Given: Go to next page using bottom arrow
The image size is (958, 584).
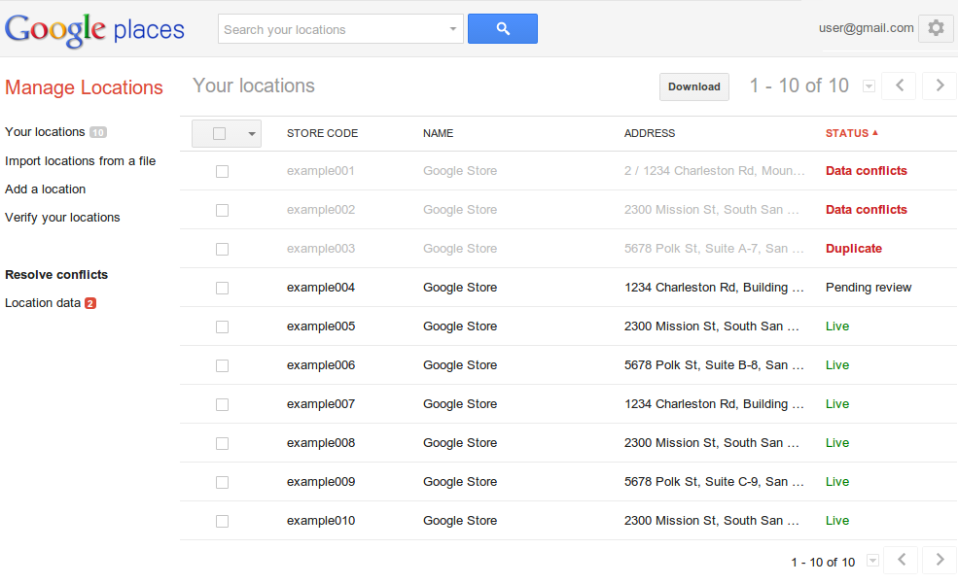Looking at the screenshot, I should coord(940,560).
